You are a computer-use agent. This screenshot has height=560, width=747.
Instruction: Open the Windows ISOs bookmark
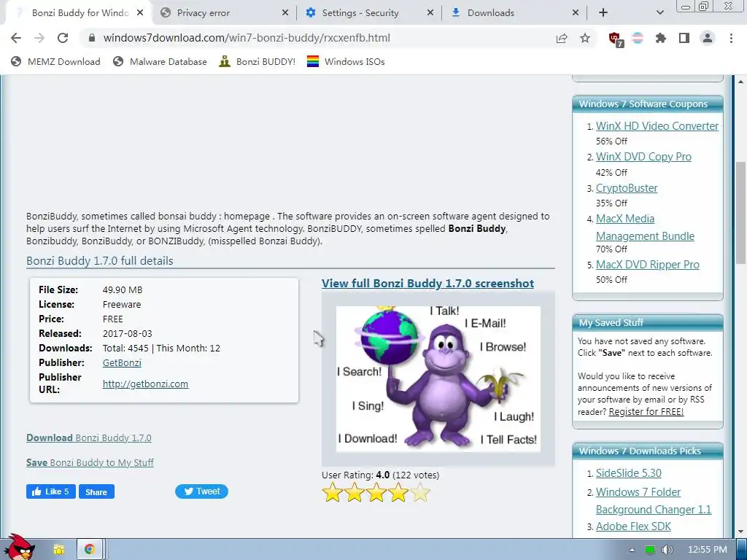346,61
